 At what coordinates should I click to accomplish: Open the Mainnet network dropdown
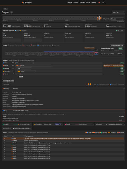pos(119,12)
